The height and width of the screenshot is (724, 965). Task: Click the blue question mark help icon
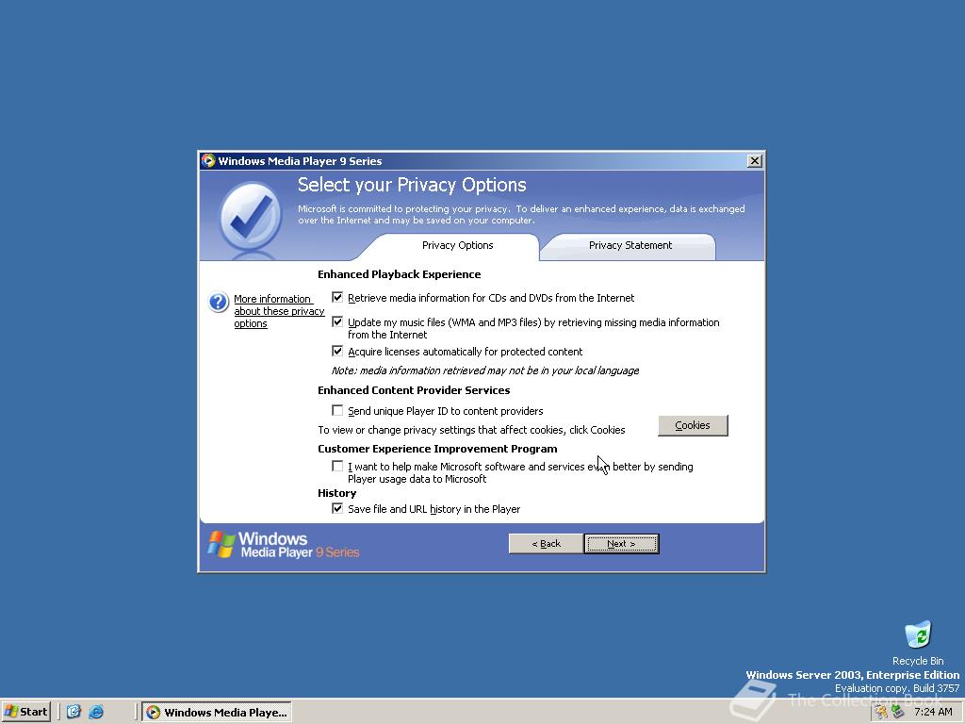tap(219, 303)
